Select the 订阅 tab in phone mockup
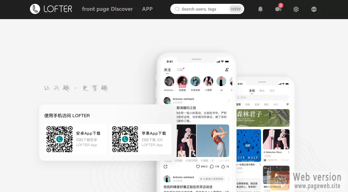 [180, 70]
